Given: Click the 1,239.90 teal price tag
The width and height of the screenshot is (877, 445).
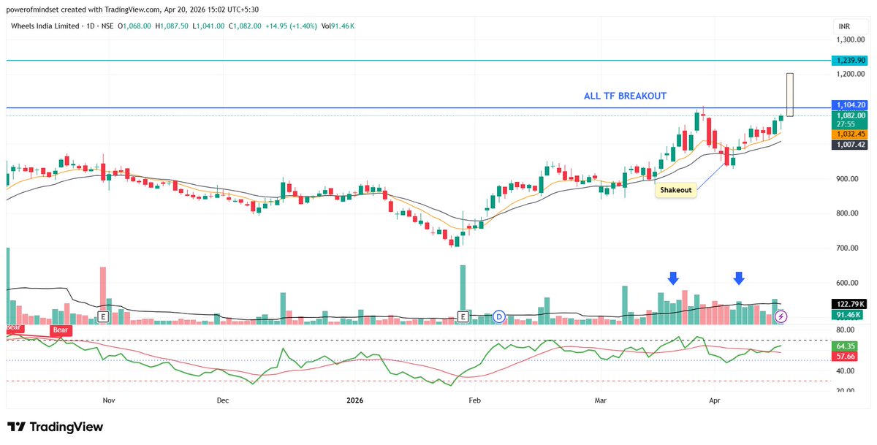Looking at the screenshot, I should coord(850,61).
